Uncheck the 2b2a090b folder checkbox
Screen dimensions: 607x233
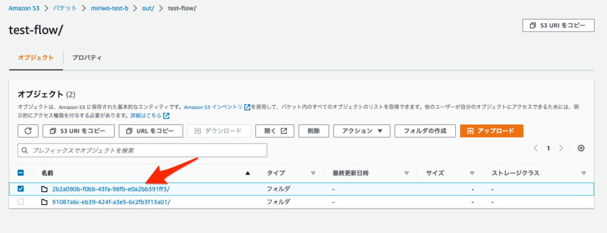pyautogui.click(x=21, y=189)
